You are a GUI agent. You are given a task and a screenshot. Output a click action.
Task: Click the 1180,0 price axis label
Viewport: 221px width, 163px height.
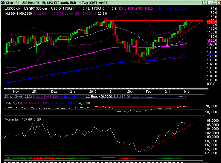[x=212, y=9]
